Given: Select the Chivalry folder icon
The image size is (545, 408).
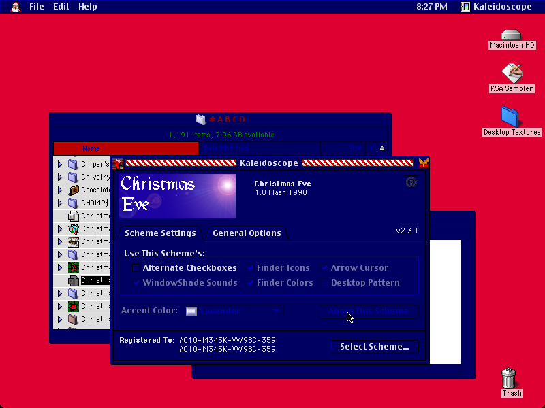Looking at the screenshot, I should point(73,177).
